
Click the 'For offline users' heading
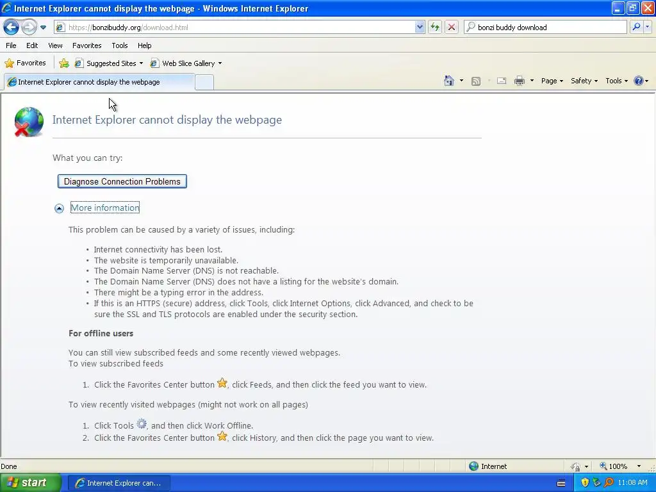tap(101, 333)
